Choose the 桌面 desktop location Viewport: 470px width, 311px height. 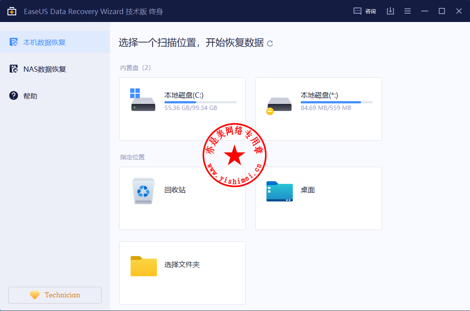click(x=319, y=198)
